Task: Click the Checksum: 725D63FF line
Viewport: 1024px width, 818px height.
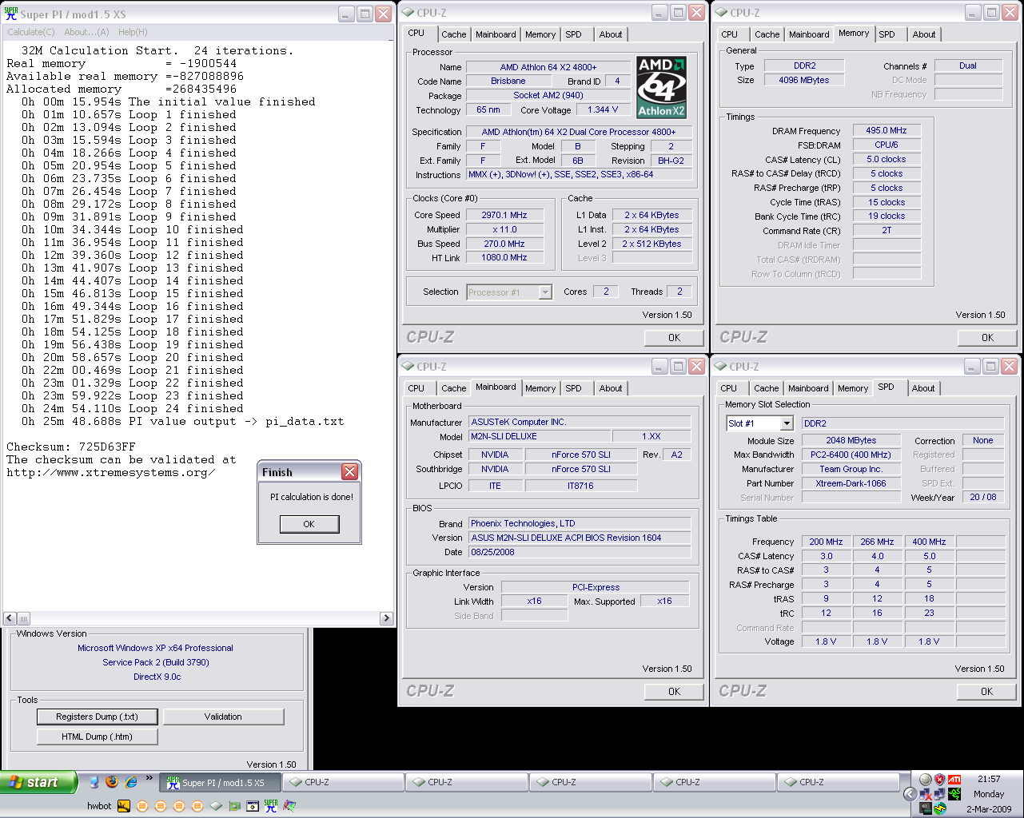Action: click(x=71, y=447)
